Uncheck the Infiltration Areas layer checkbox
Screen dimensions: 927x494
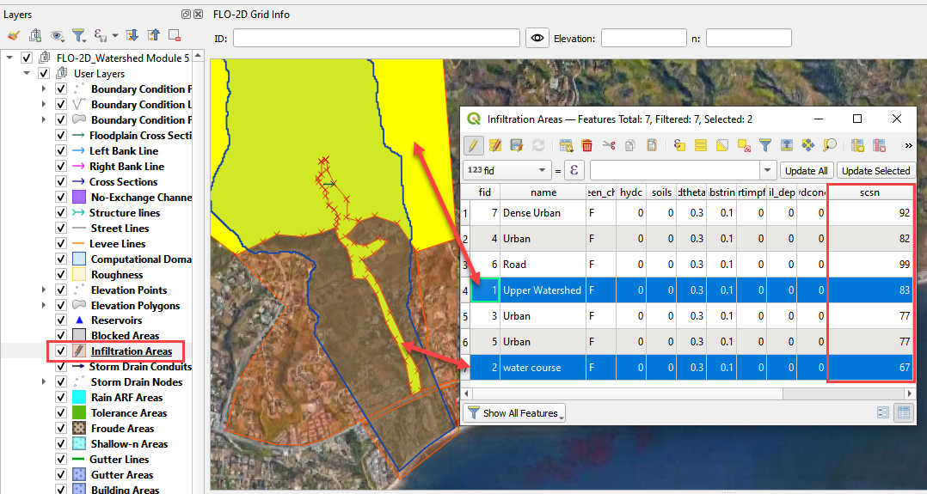coord(61,351)
